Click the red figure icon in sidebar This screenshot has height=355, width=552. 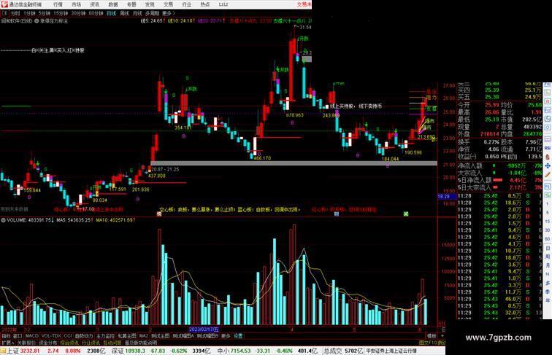tap(548, 157)
